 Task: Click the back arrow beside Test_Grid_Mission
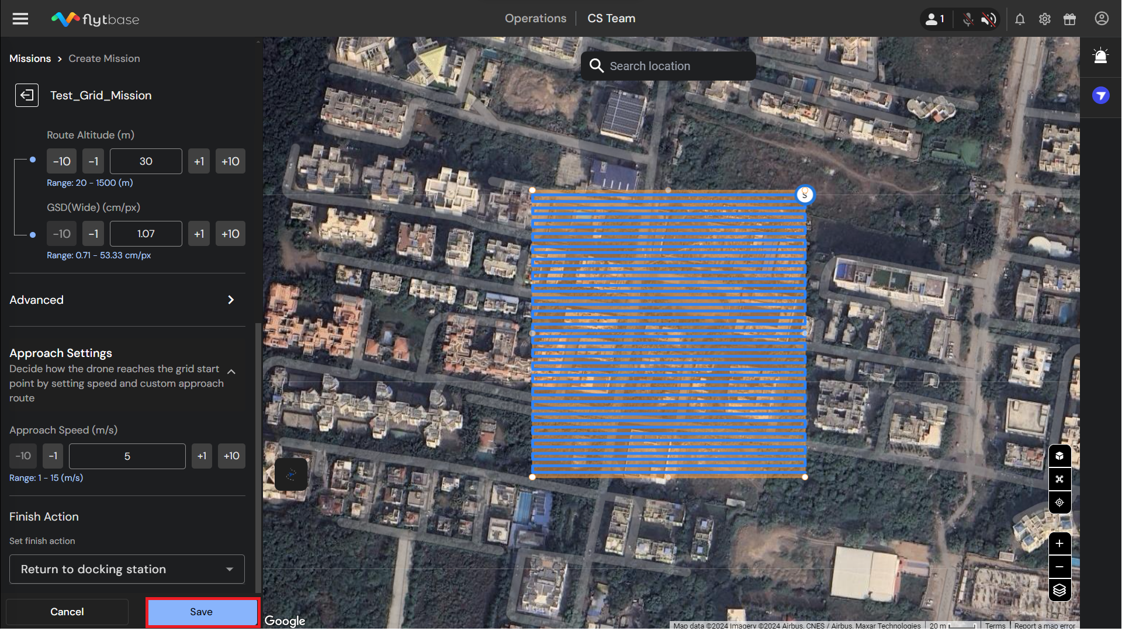coord(27,95)
